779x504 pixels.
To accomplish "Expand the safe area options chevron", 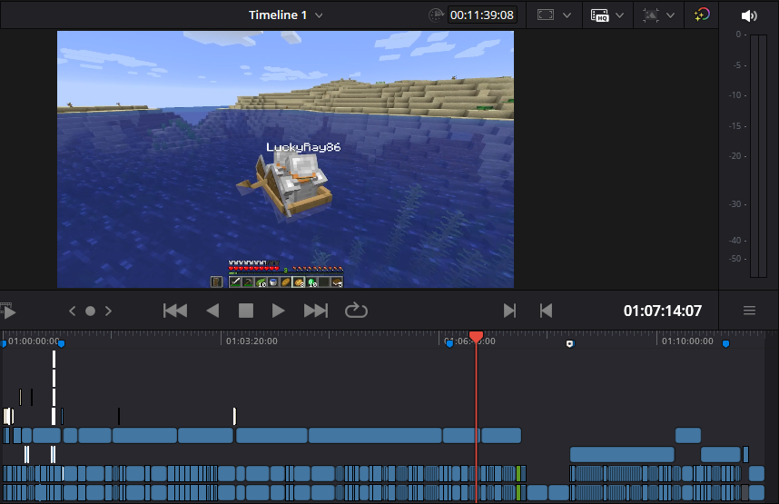I will click(567, 15).
